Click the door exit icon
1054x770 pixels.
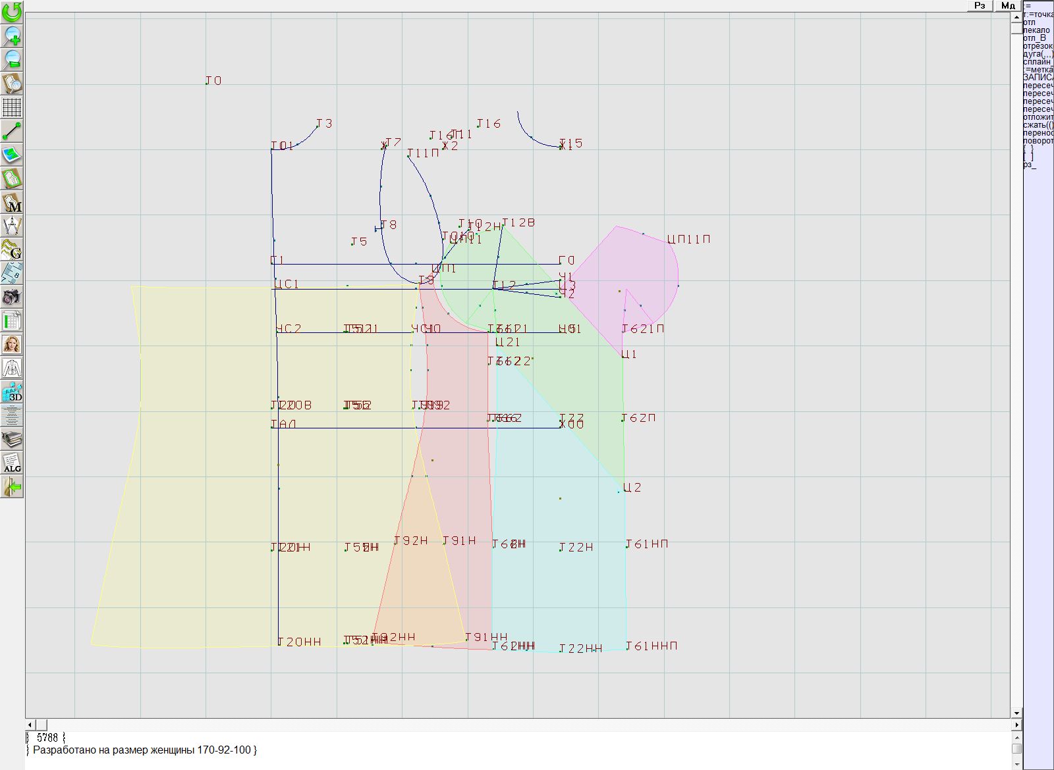[x=12, y=487]
